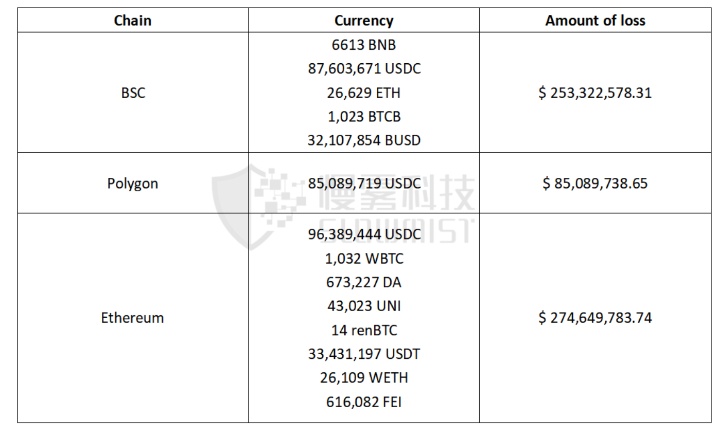Click the 1,023 BTCB entry

[x=364, y=117]
